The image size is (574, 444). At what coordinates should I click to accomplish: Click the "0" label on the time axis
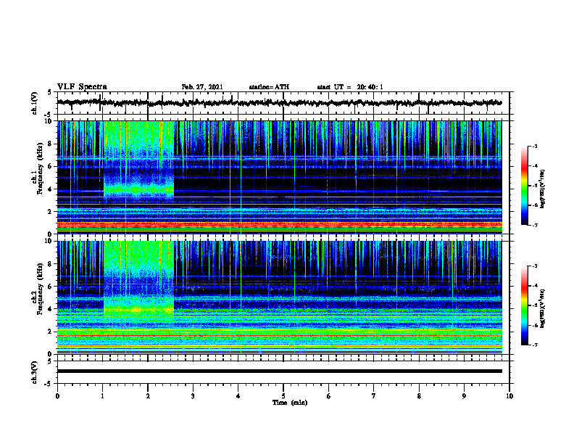pyautogui.click(x=57, y=396)
